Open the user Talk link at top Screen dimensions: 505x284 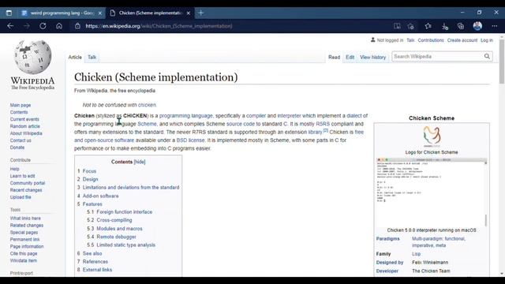(x=410, y=40)
